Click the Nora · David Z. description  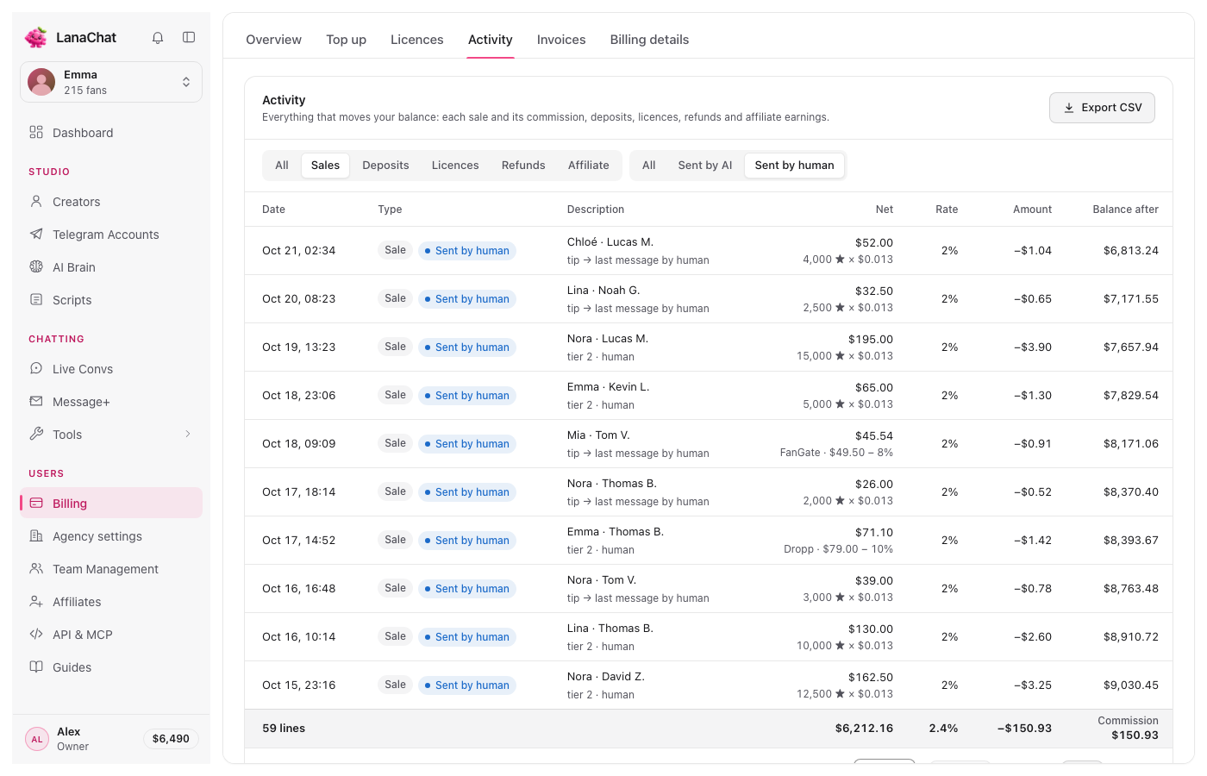tap(606, 677)
